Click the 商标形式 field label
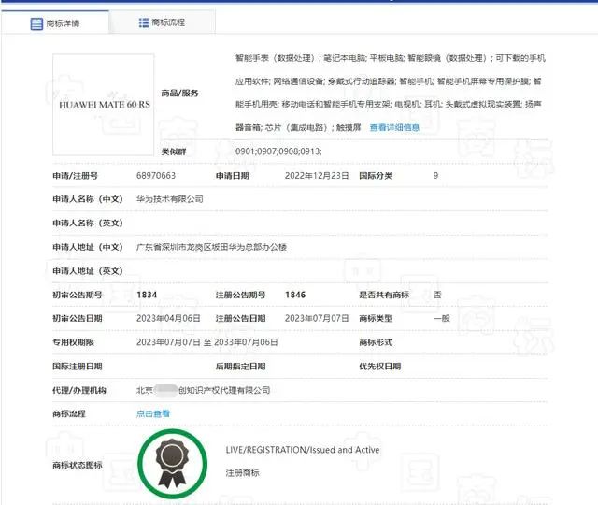598x505 pixels. (x=376, y=342)
